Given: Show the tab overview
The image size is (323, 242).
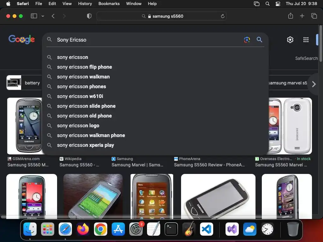Looking at the screenshot, I should 314,16.
